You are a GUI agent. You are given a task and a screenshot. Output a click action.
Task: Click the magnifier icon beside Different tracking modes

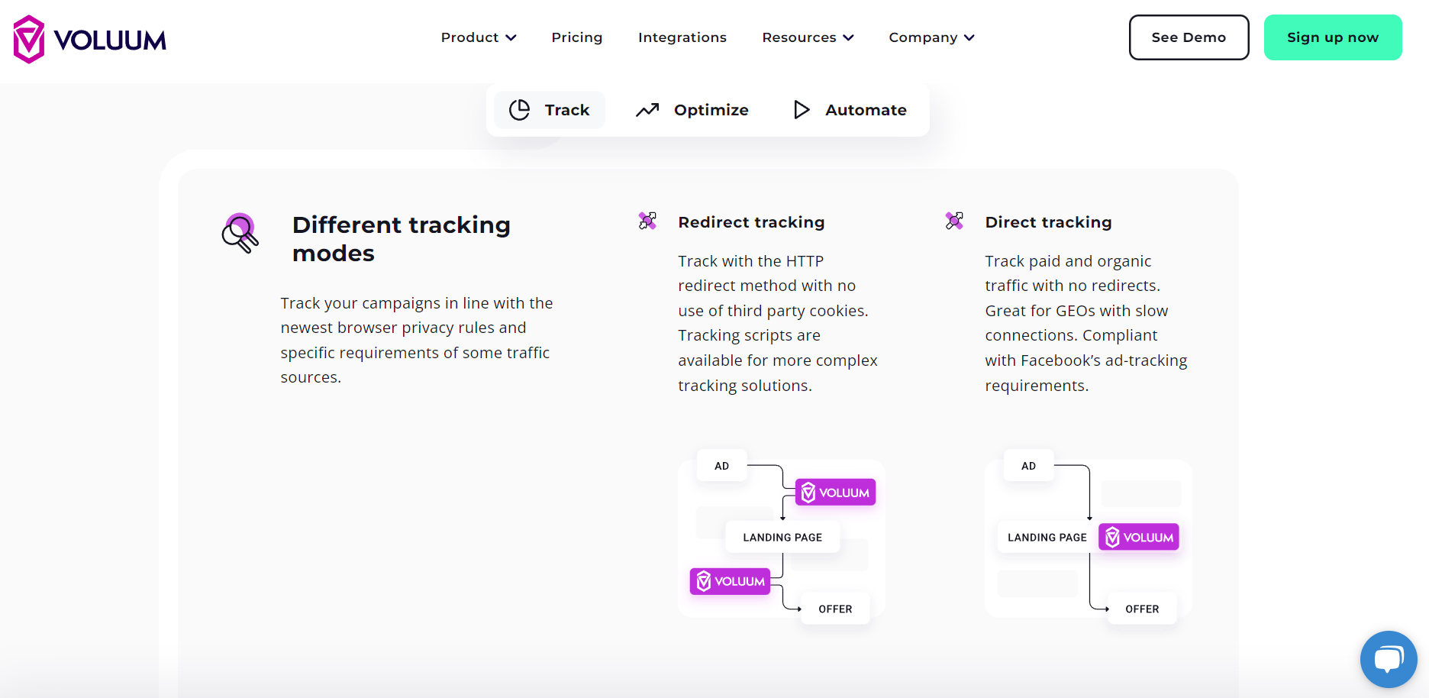point(240,233)
